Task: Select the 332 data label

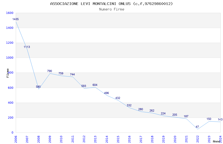Action: point(129,105)
